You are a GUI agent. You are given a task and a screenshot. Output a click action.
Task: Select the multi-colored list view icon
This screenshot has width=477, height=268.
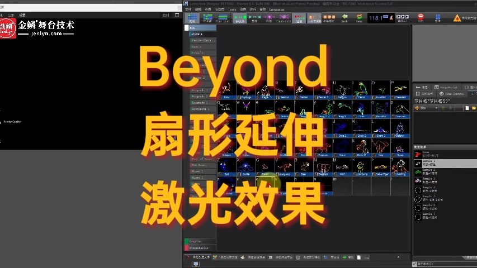click(207, 18)
